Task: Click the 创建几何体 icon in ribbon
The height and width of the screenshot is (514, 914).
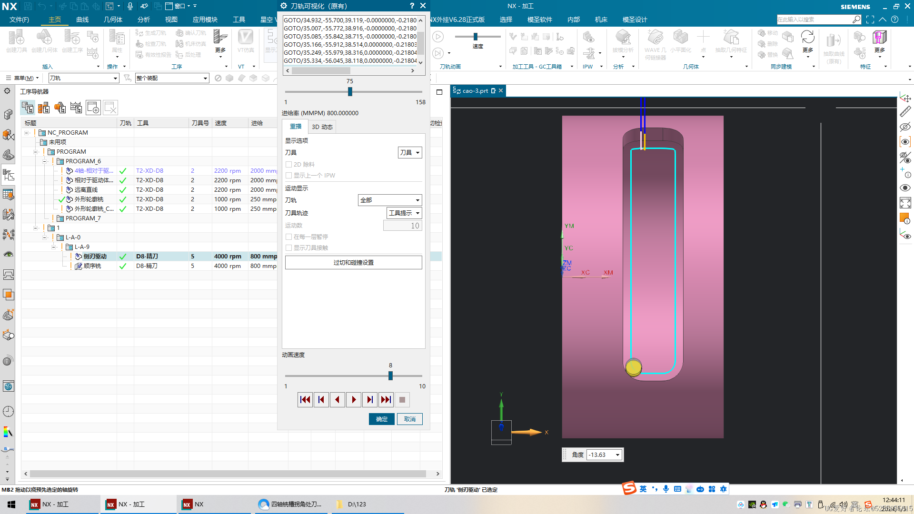Action: coord(44,41)
